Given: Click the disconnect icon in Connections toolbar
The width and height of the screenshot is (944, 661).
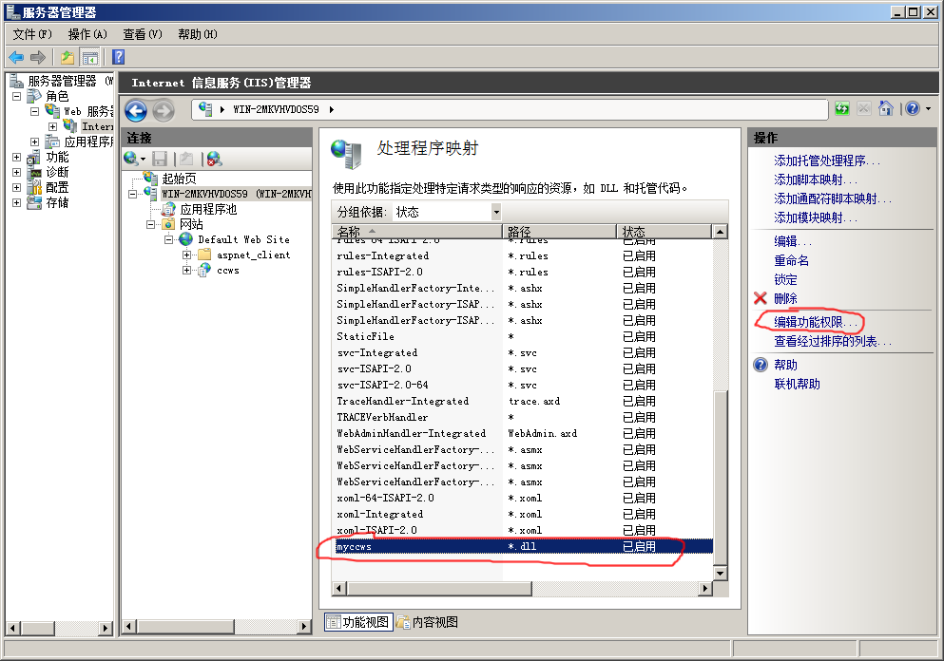Looking at the screenshot, I should [214, 159].
